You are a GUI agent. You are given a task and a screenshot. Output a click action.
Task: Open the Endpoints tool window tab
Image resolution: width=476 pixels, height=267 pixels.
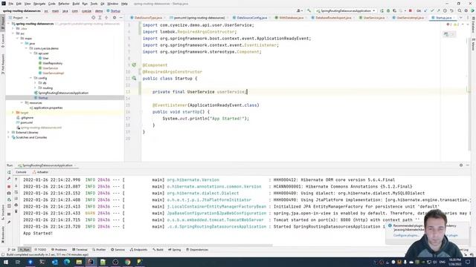pos(139,250)
